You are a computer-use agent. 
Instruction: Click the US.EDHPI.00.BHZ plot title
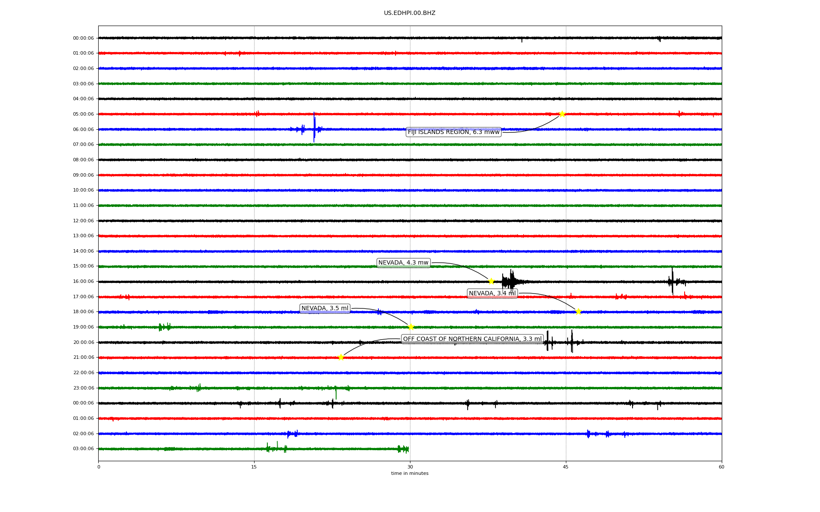(x=409, y=13)
